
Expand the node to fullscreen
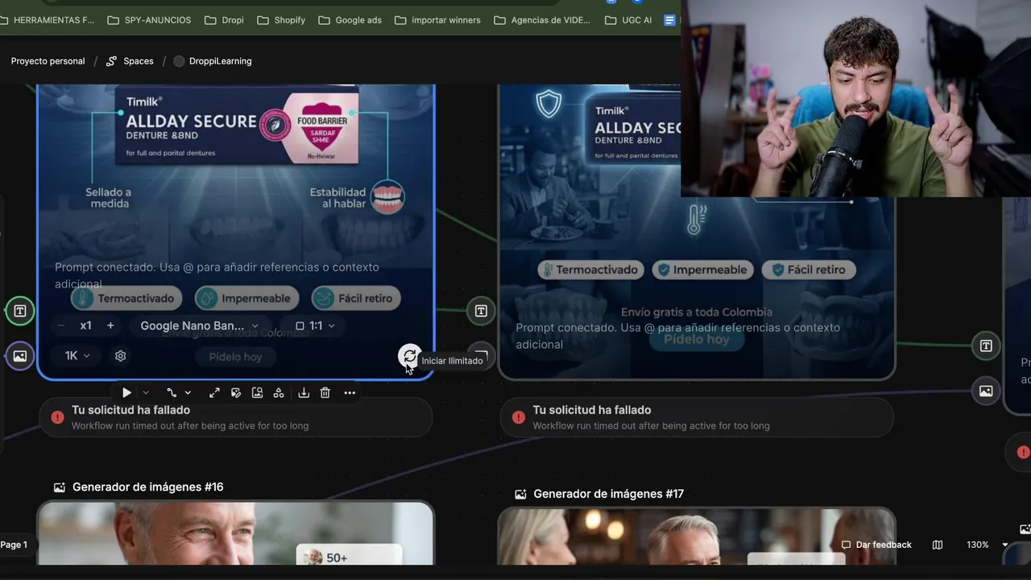(214, 393)
